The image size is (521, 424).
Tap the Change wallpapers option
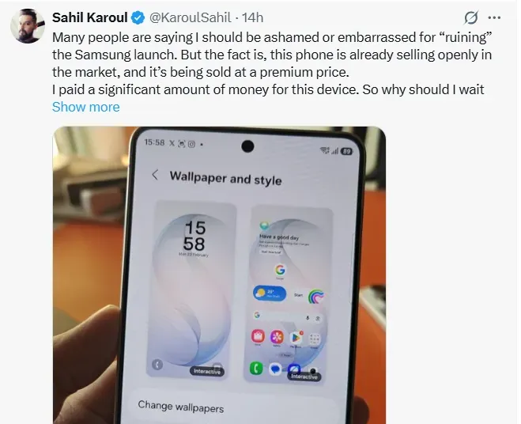tap(181, 407)
